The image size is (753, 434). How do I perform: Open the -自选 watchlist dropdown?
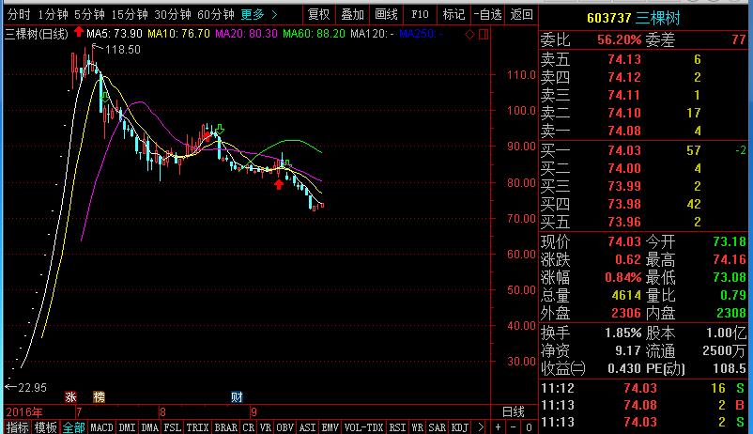pos(487,15)
